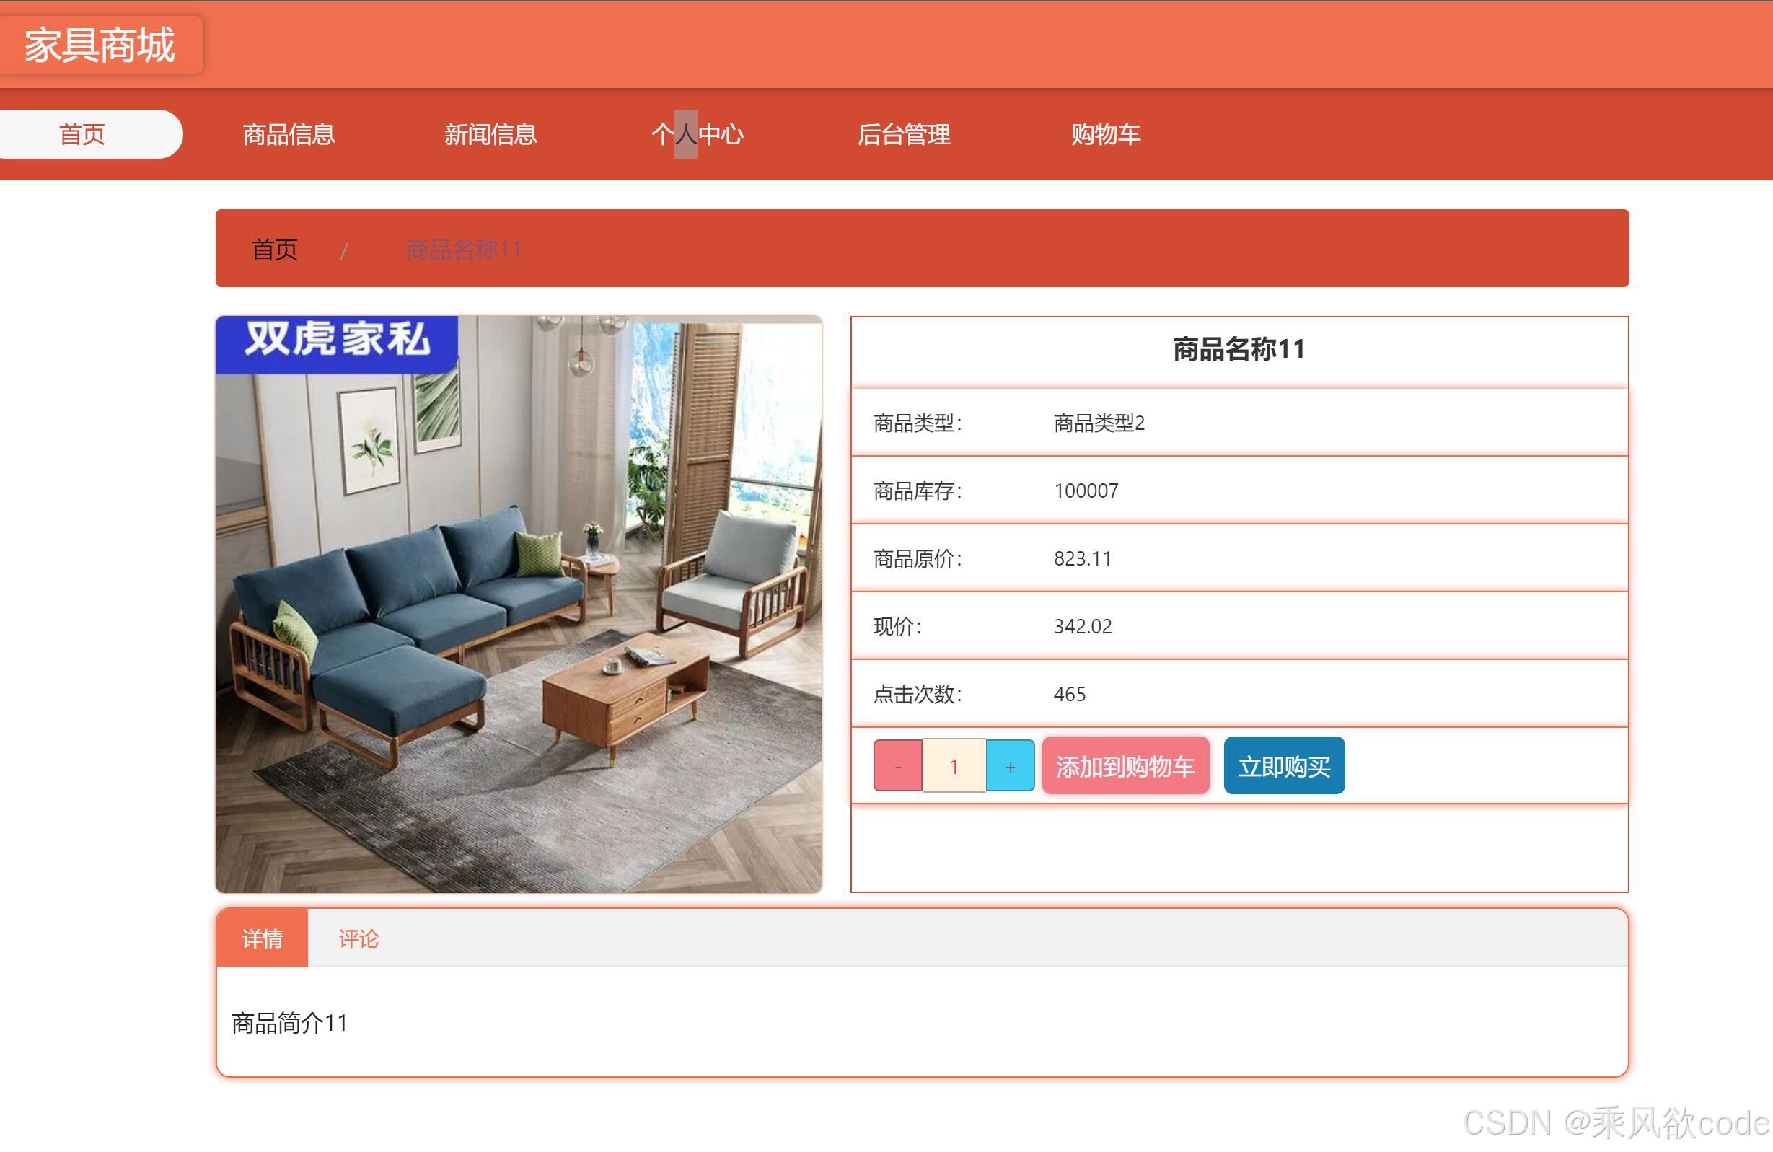The image size is (1773, 1152).
Task: Switch to the 评论 comments tab
Action: pyautogui.click(x=359, y=938)
